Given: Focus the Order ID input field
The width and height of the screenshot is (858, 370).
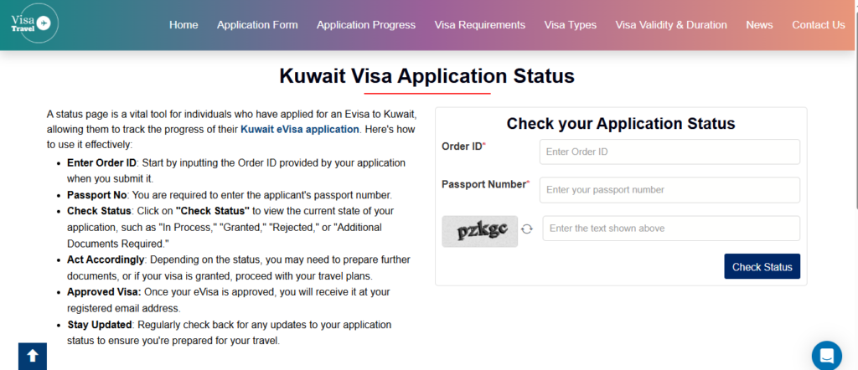Looking at the screenshot, I should tap(669, 152).
